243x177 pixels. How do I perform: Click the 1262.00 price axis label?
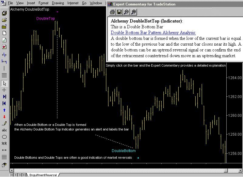pos(235,97)
